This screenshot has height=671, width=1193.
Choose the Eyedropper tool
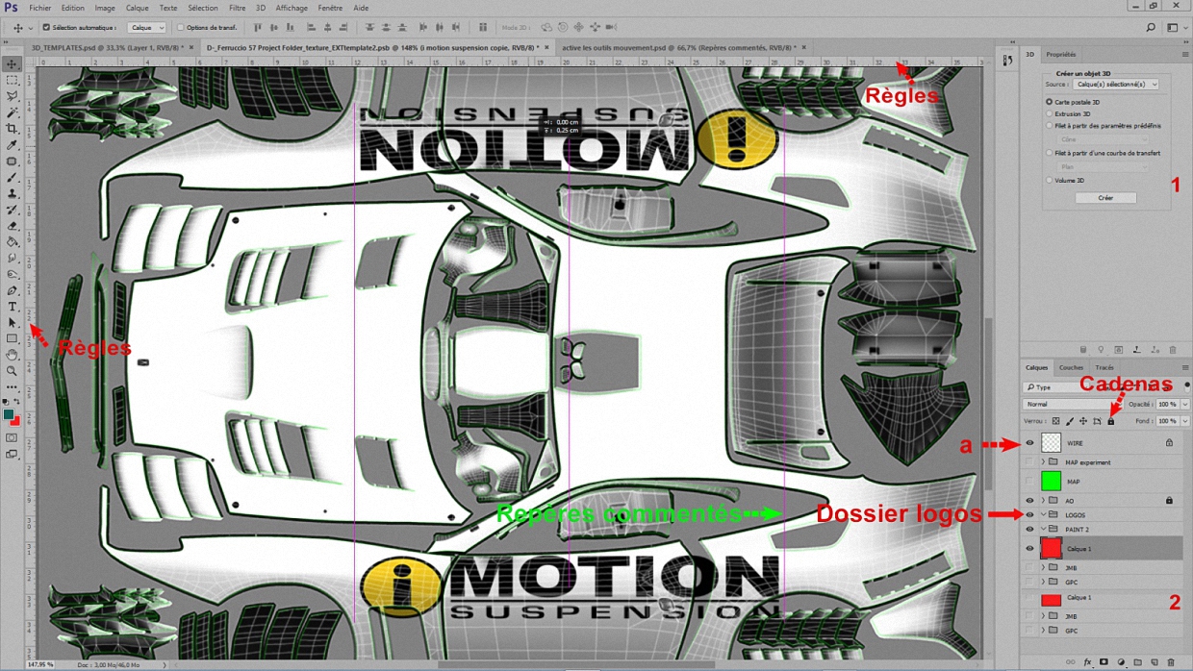[13, 145]
